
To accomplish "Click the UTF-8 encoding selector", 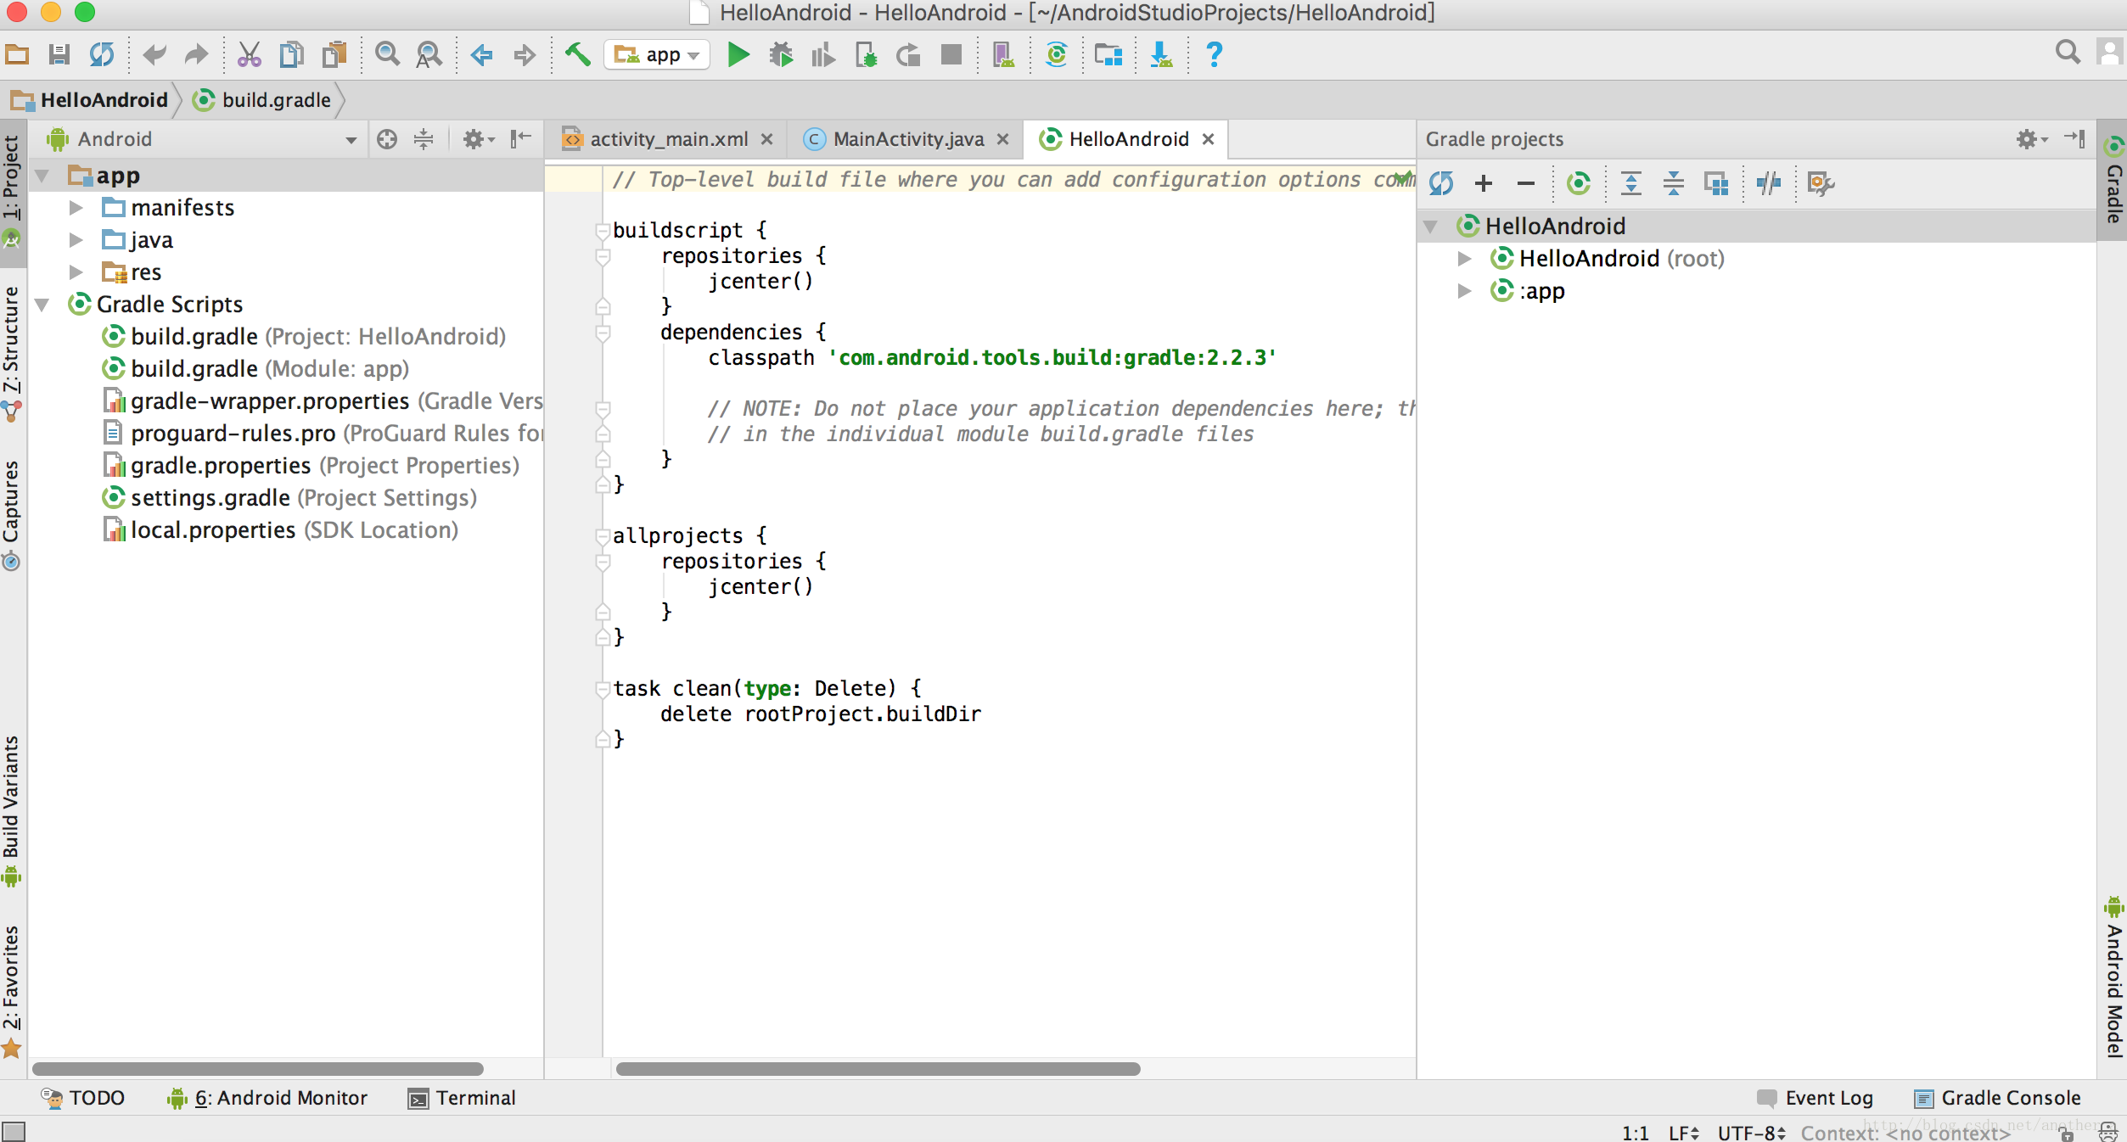I will click(1752, 1132).
